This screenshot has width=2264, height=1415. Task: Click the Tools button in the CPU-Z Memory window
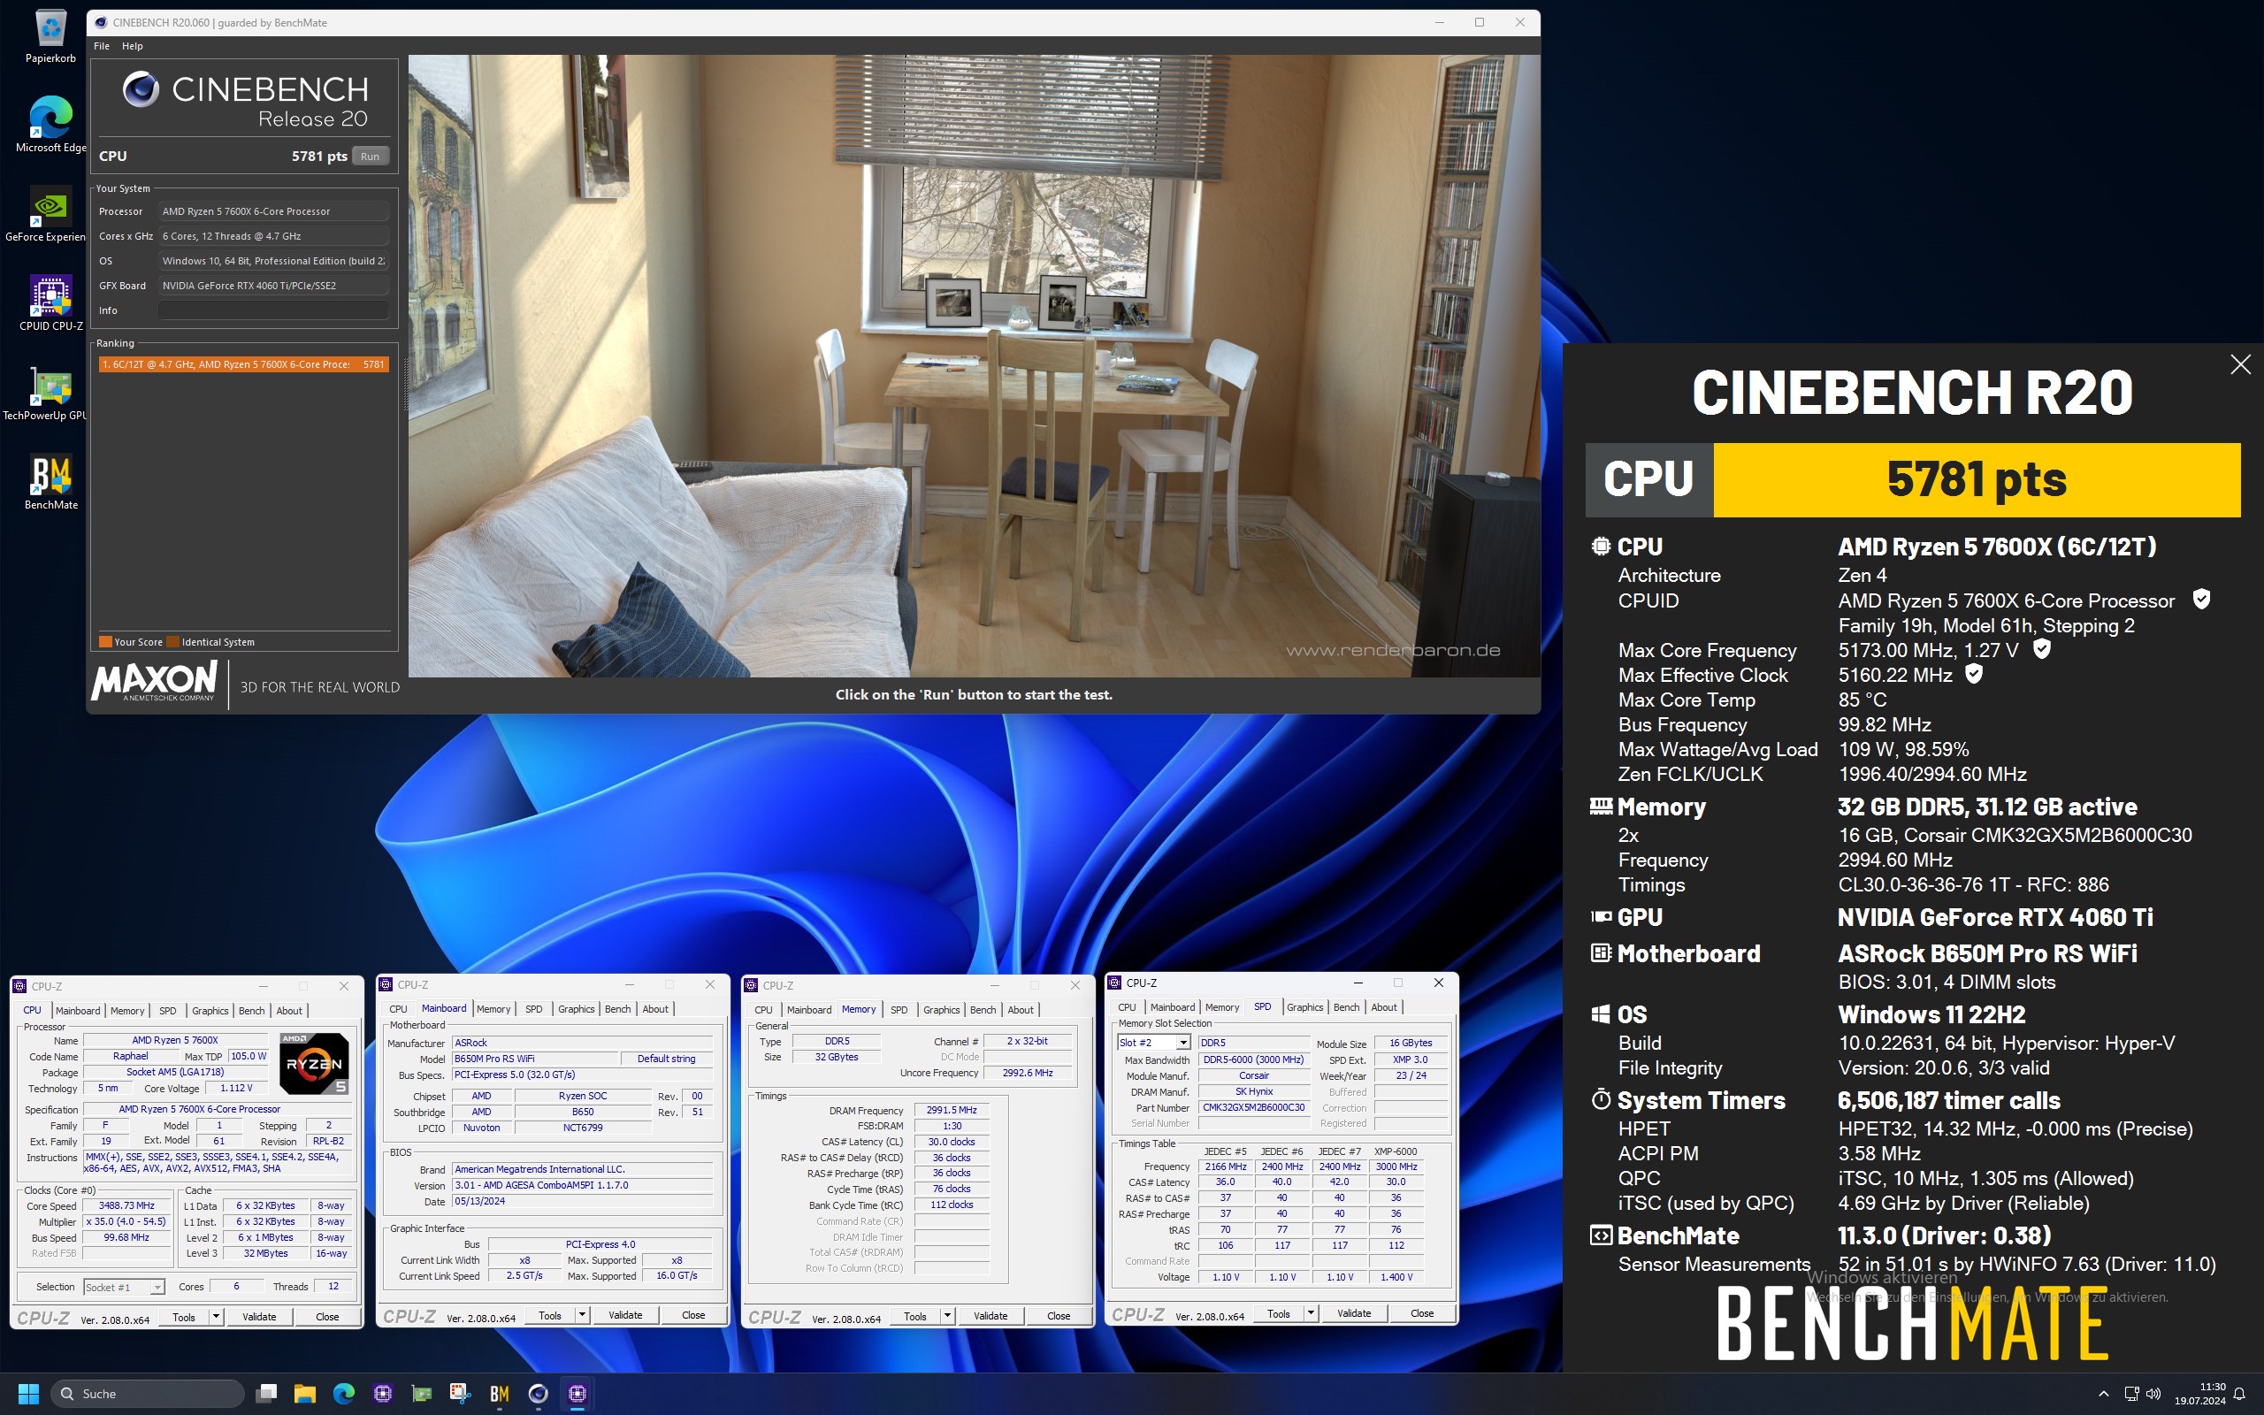point(915,1316)
